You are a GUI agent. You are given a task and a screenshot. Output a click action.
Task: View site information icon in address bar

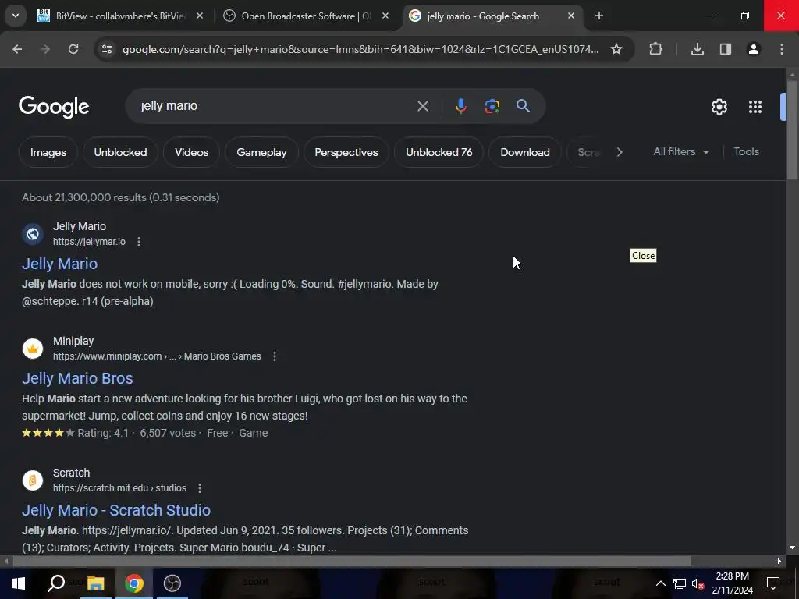pos(107,49)
